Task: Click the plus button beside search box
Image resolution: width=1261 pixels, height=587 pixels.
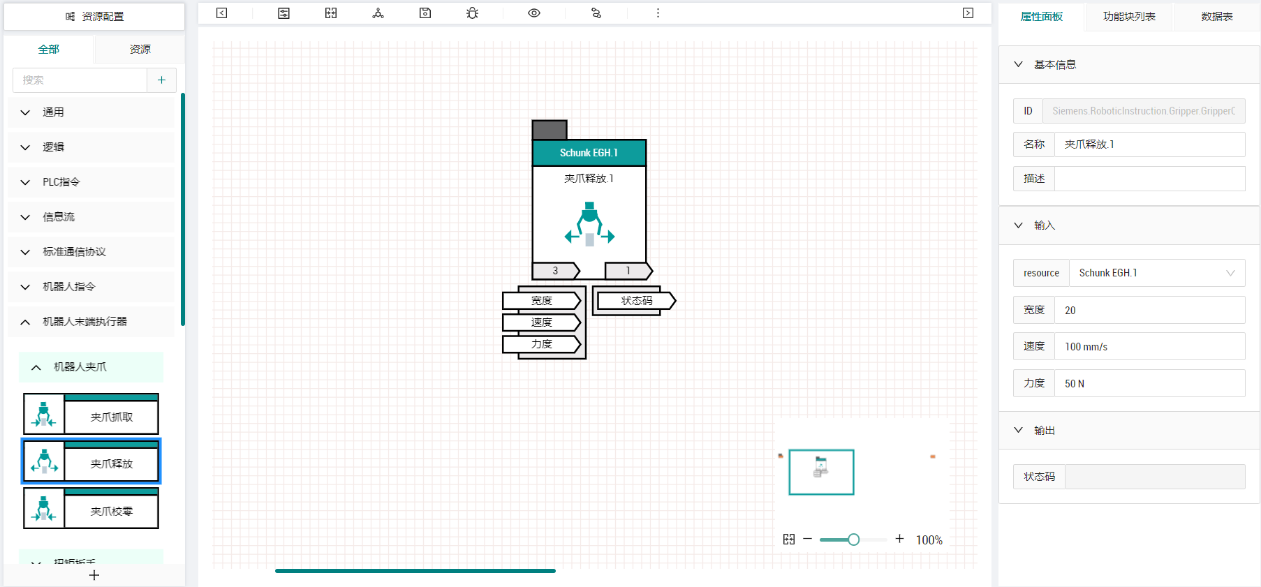Action: [161, 80]
